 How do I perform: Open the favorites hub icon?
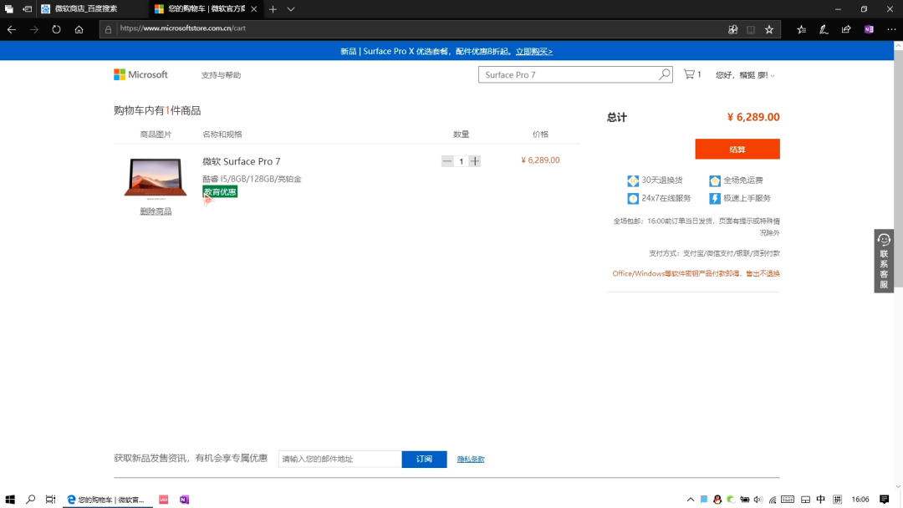(x=801, y=29)
